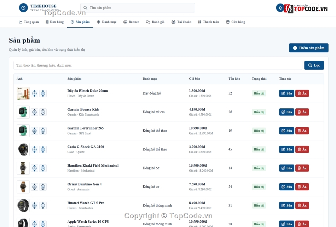Screen dimensions: 336x227
Task: Click the Hiển thị status of Garmin Bounce Kids
Action: pyautogui.click(x=259, y=112)
